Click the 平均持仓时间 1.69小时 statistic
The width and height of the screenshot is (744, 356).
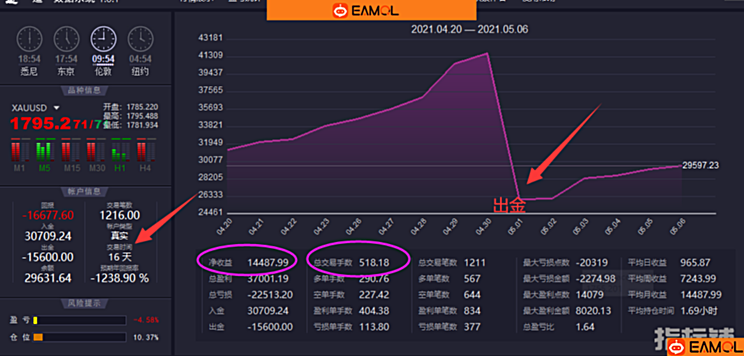[x=673, y=311]
